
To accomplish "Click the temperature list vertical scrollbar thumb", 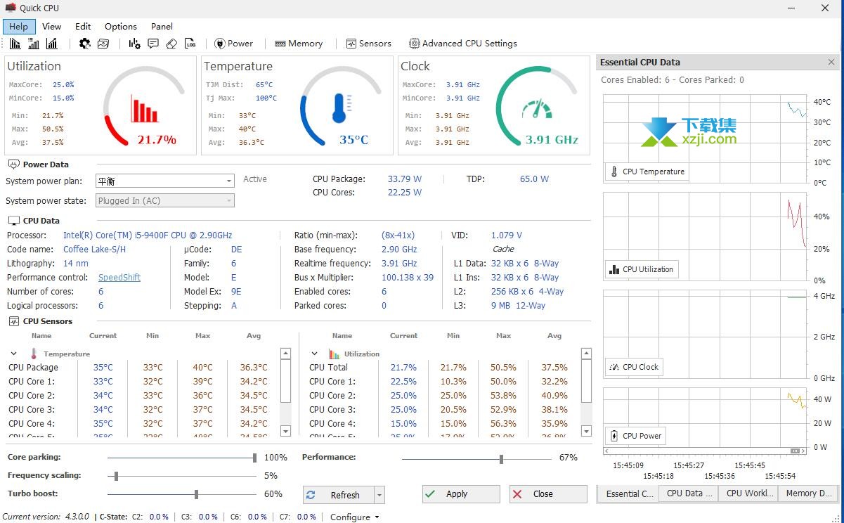I will (x=285, y=382).
